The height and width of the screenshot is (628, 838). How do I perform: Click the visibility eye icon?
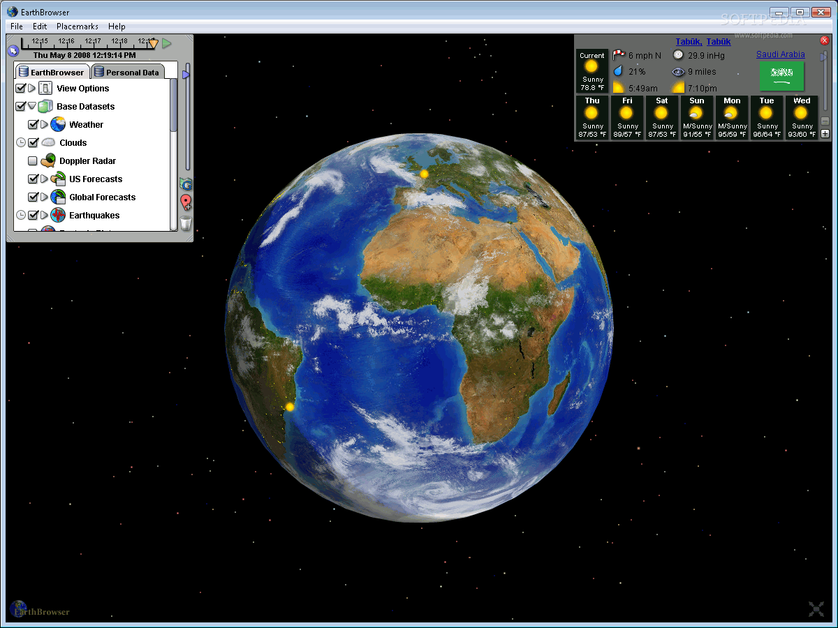pyautogui.click(x=679, y=71)
